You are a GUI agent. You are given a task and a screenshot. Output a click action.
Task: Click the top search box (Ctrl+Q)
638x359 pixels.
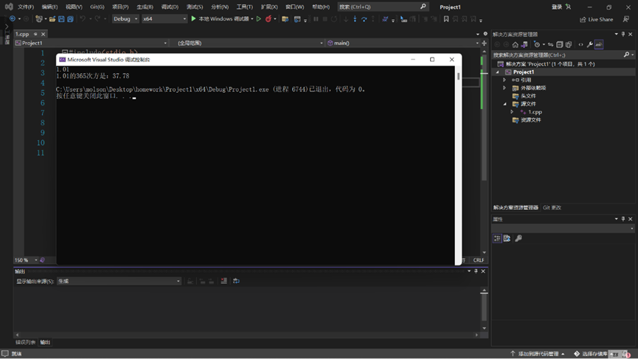click(x=383, y=7)
